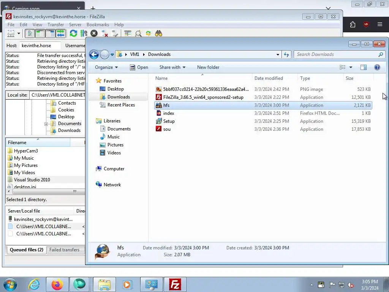Screen dimensions: 389x292
Task: Open Computer in Explorer sidebar
Action: tap(114, 169)
